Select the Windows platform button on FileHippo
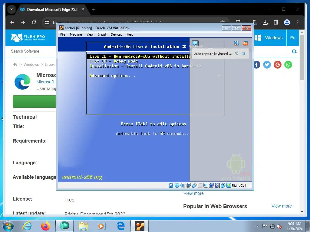The height and width of the screenshot is (232, 310). pos(270,38)
